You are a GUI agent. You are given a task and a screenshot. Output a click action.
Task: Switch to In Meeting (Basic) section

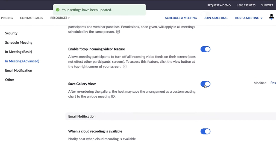19,52
